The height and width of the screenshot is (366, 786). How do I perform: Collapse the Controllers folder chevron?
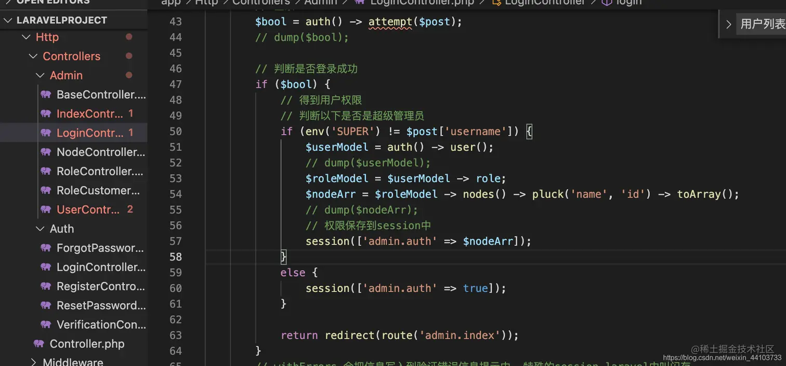33,56
